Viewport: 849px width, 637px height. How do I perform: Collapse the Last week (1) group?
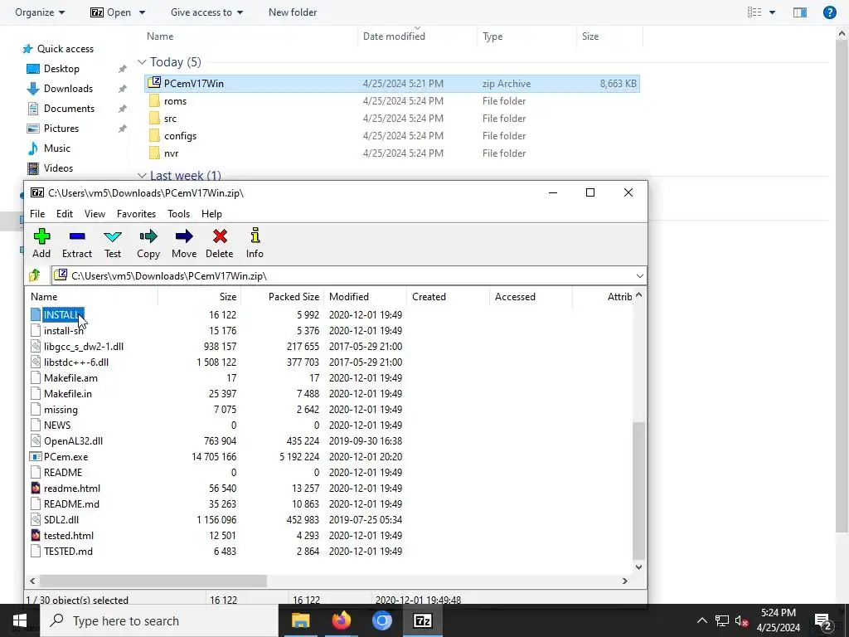click(x=142, y=176)
